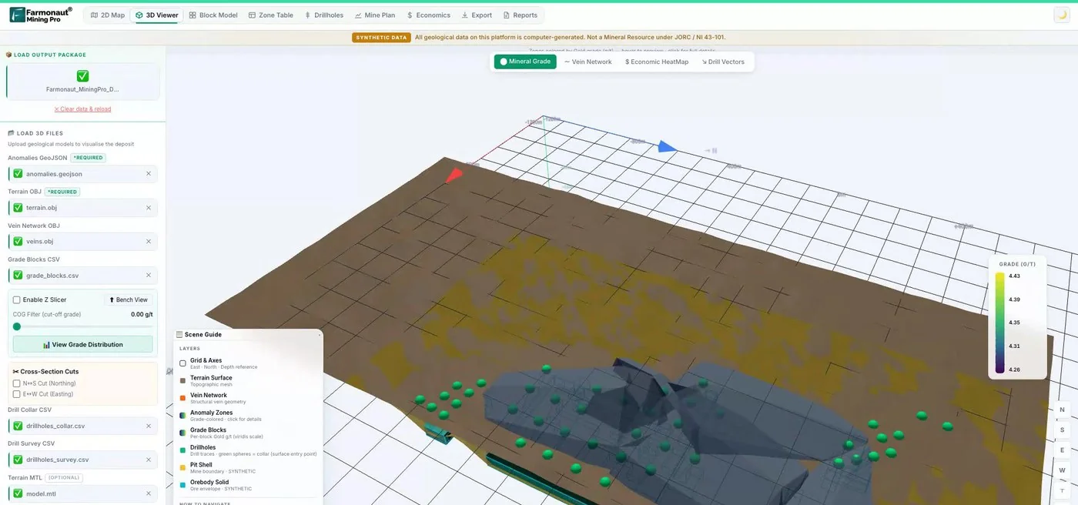Screen dimensions: 1078x505
Task: Toggle Drillholes layer swatch
Action: click(182, 450)
